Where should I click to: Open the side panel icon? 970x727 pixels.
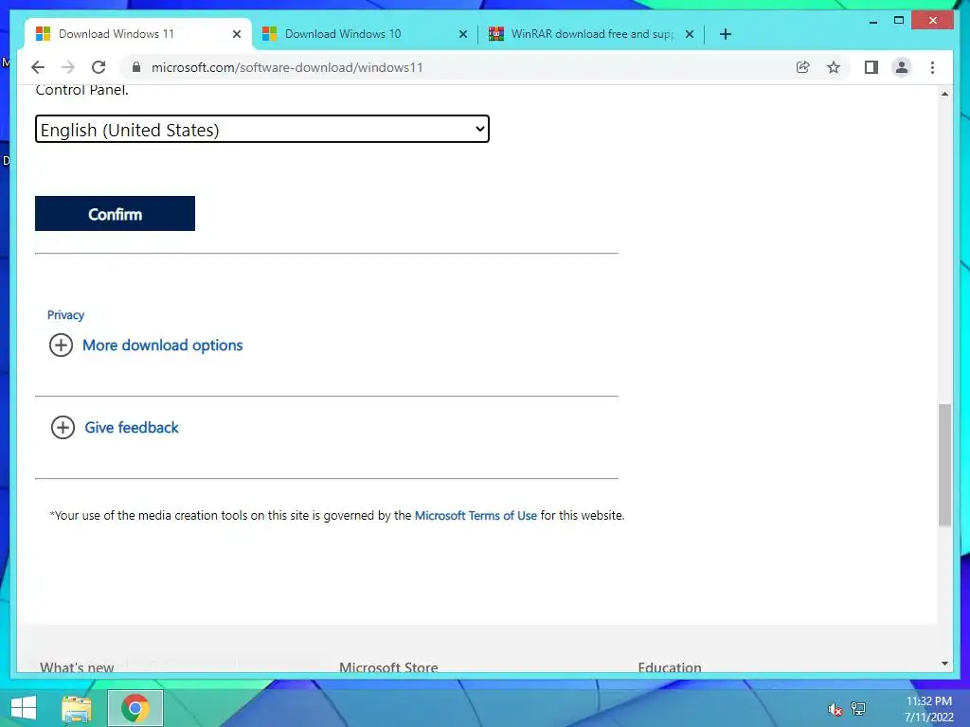871,67
